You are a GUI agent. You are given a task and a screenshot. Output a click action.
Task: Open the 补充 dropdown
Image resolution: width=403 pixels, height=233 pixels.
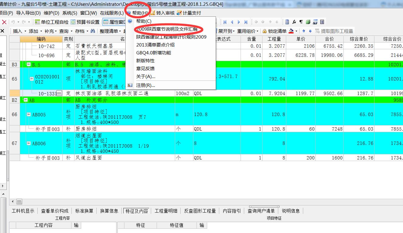(50, 31)
